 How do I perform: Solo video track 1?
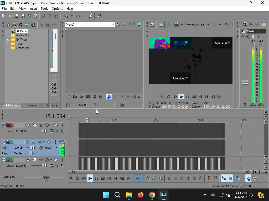[63, 125]
